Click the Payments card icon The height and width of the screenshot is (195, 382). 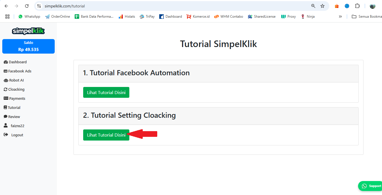click(x=6, y=98)
